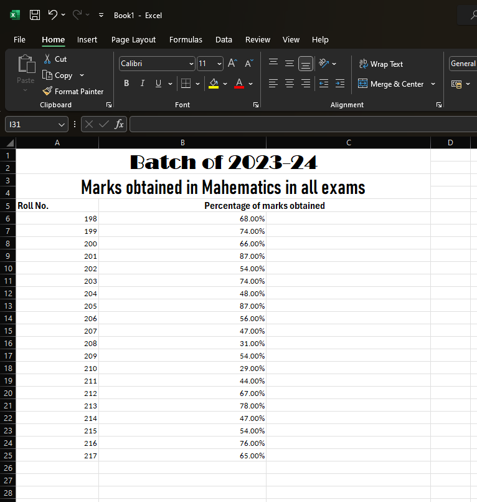Click the Excel app icon

click(x=15, y=15)
